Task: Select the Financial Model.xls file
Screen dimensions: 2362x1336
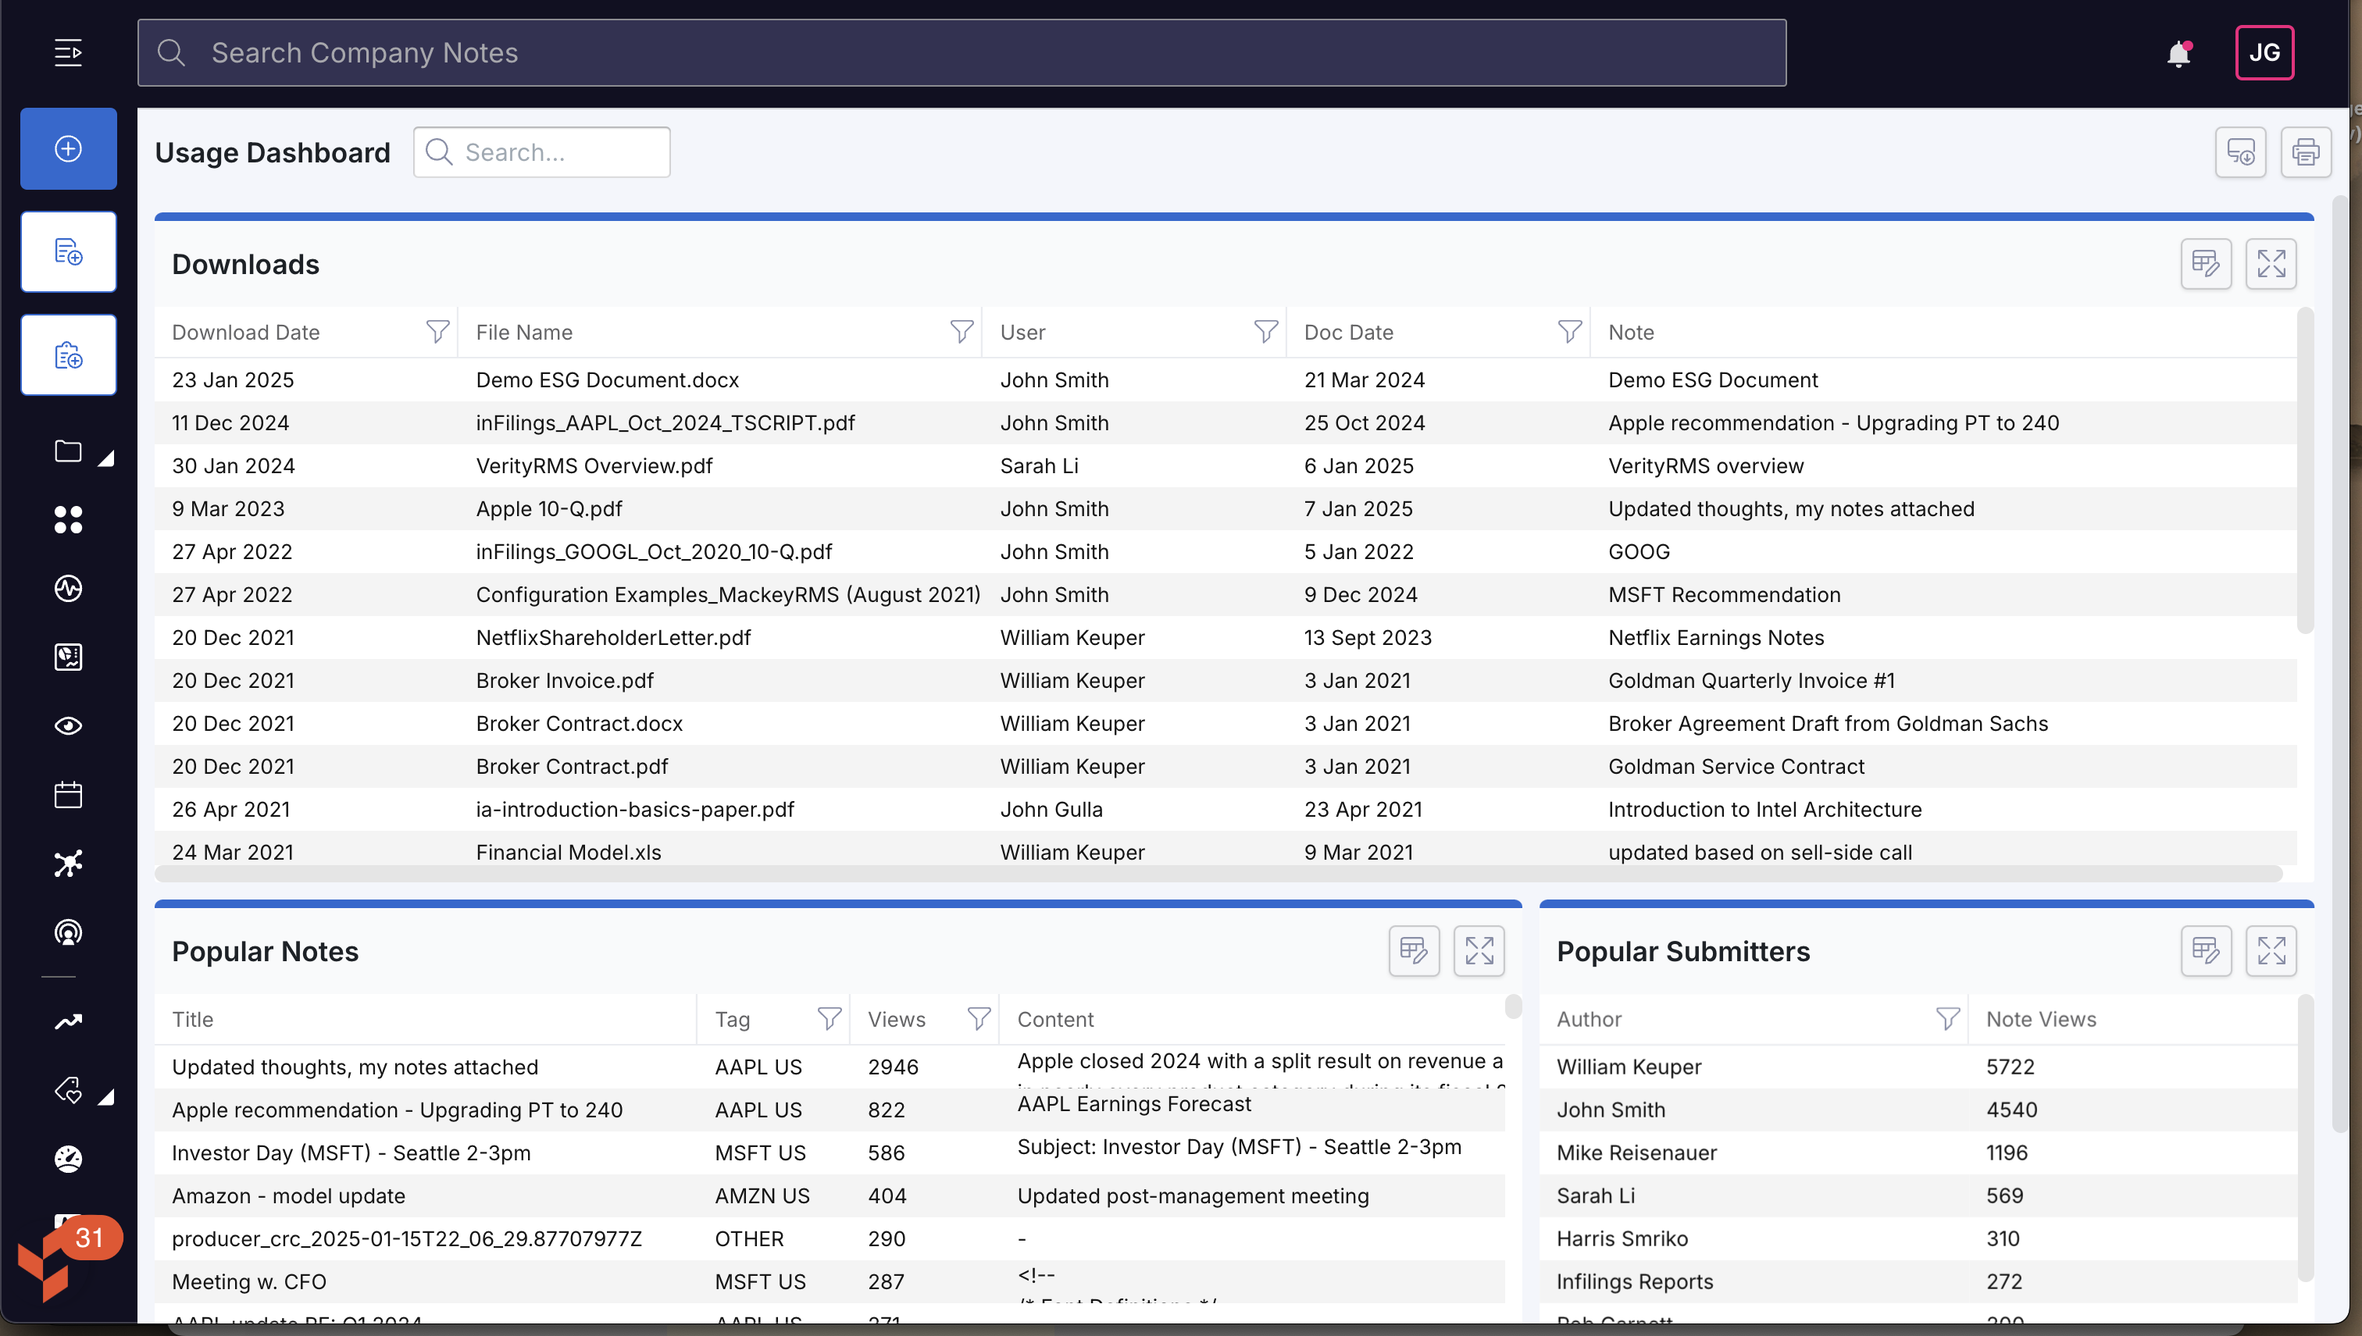Action: click(x=568, y=853)
